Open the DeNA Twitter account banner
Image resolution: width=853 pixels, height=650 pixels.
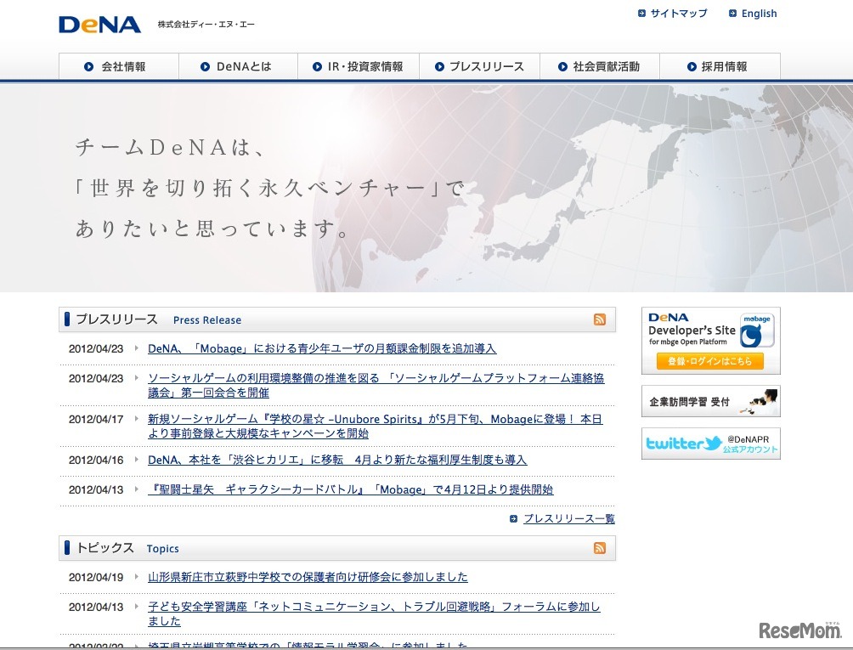tap(710, 444)
